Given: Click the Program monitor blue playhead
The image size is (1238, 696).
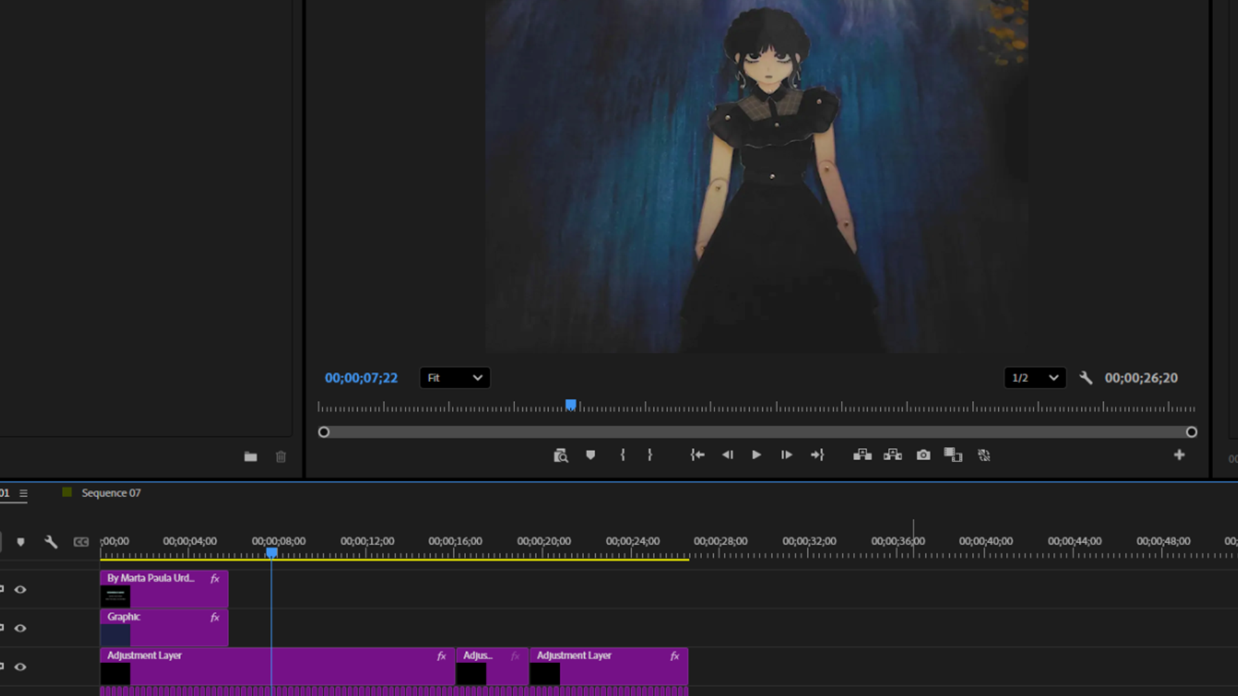Looking at the screenshot, I should 571,405.
